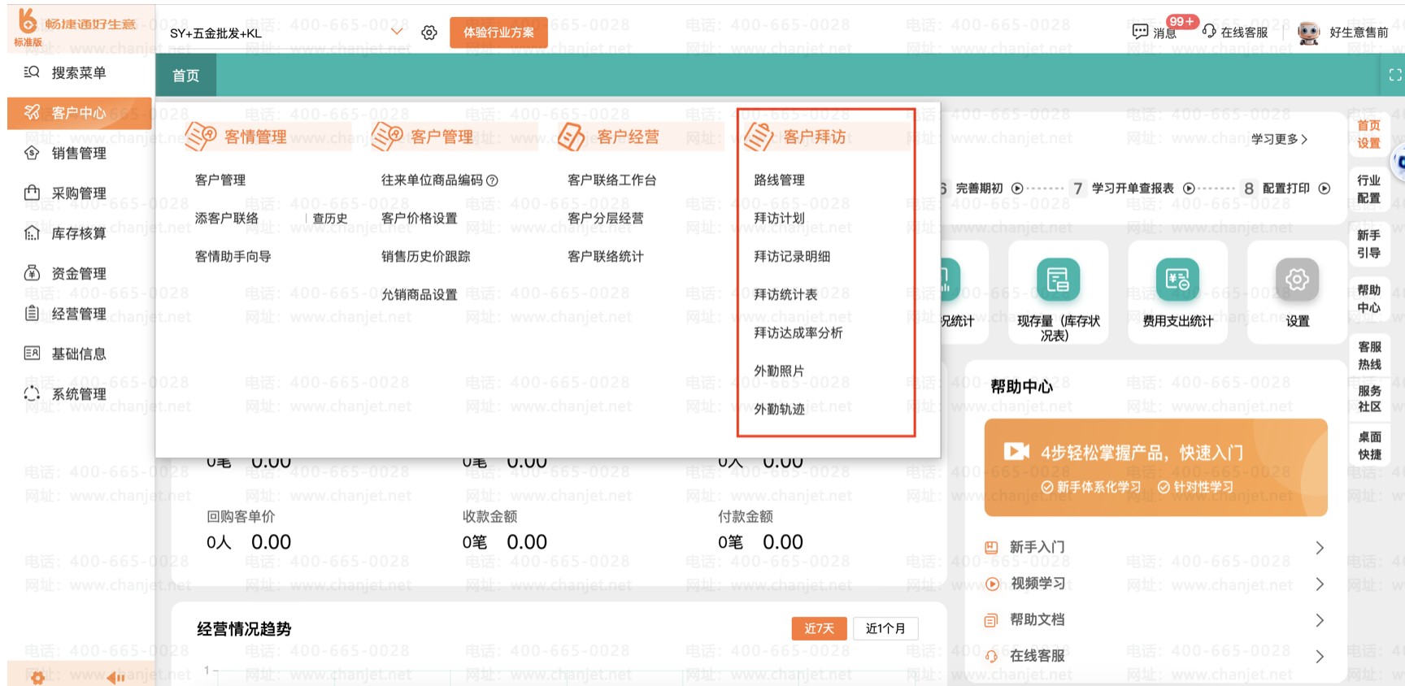Click the 现存量 inventory status icon
The image size is (1405, 686).
pos(1058,280)
